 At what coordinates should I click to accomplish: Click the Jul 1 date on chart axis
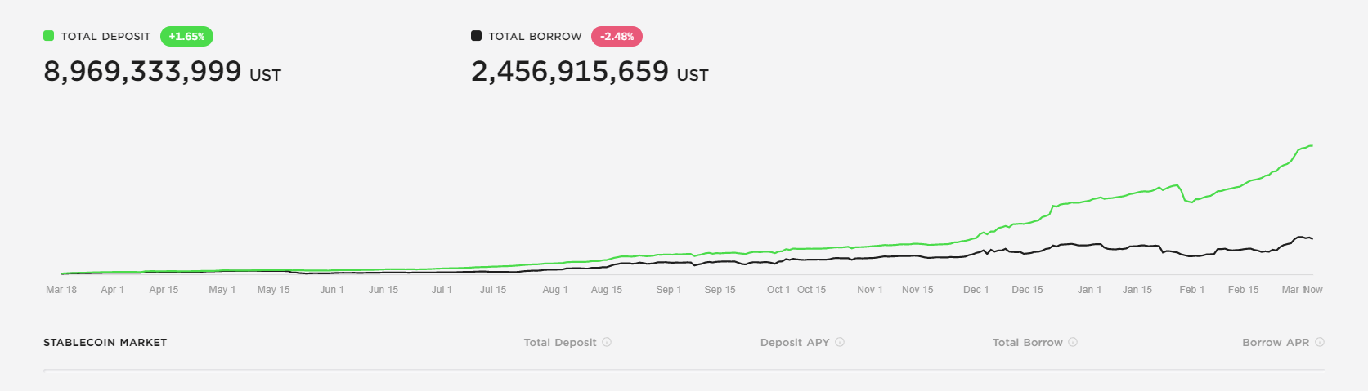pyautogui.click(x=442, y=290)
